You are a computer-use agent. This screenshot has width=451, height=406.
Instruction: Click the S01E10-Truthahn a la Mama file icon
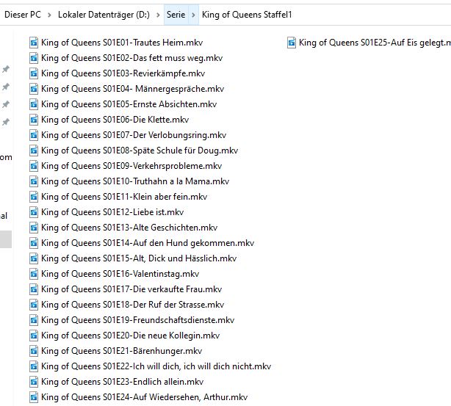[34, 181]
